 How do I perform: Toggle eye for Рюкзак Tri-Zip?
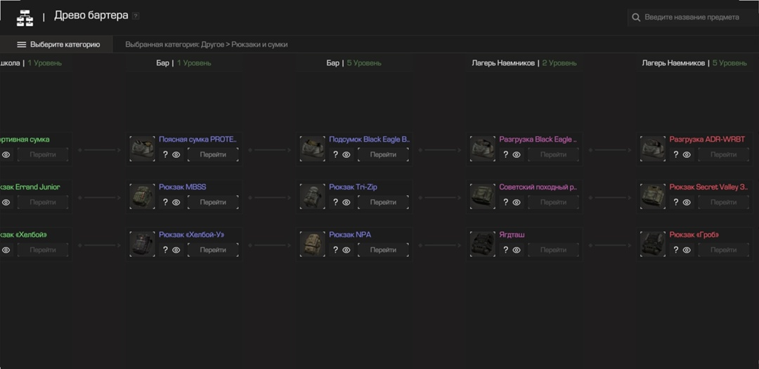(346, 202)
